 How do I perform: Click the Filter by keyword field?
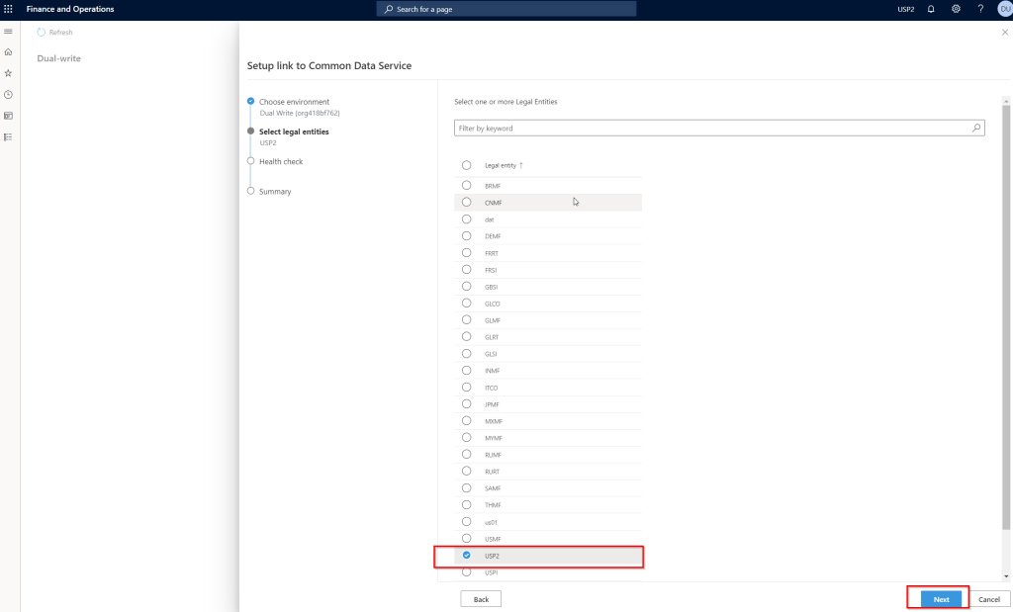[x=712, y=129]
